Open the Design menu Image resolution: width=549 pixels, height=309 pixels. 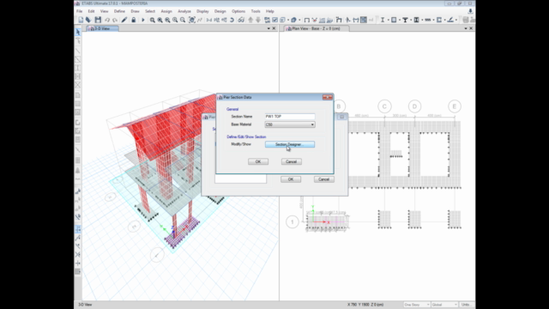pyautogui.click(x=220, y=11)
